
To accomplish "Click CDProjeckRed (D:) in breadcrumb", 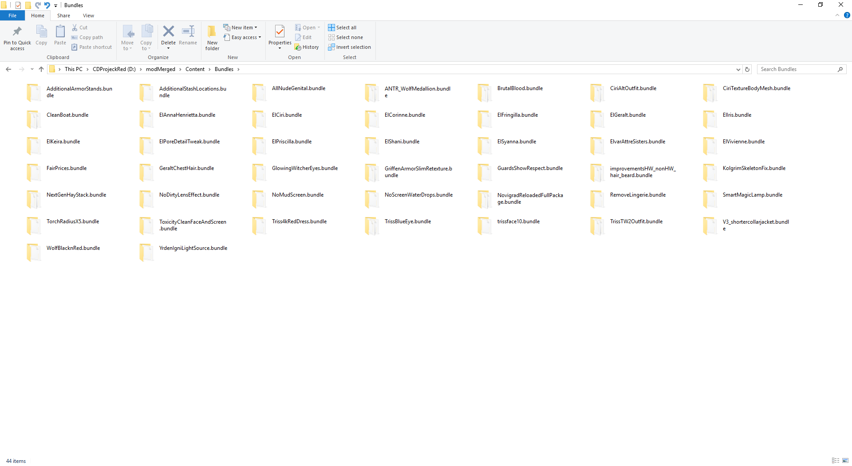I will (114, 69).
